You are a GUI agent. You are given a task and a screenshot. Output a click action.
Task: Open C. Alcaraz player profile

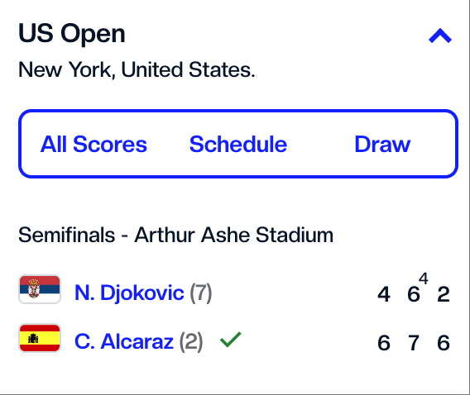pyautogui.click(x=124, y=341)
